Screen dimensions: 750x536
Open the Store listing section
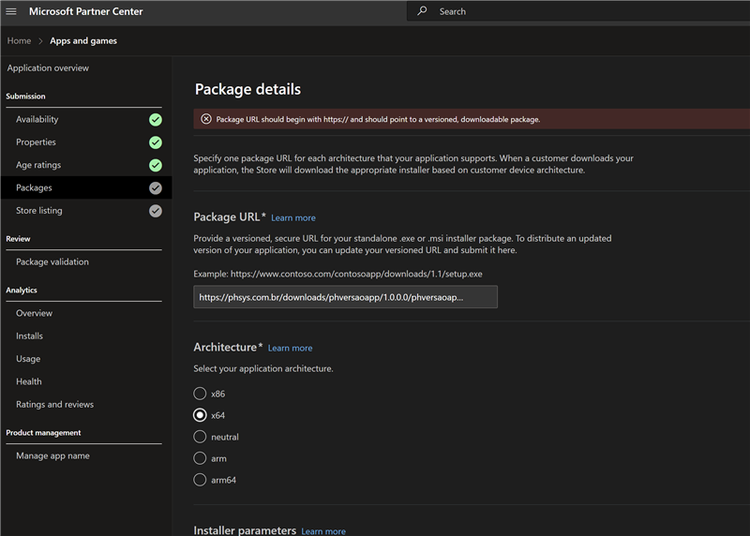(x=39, y=211)
